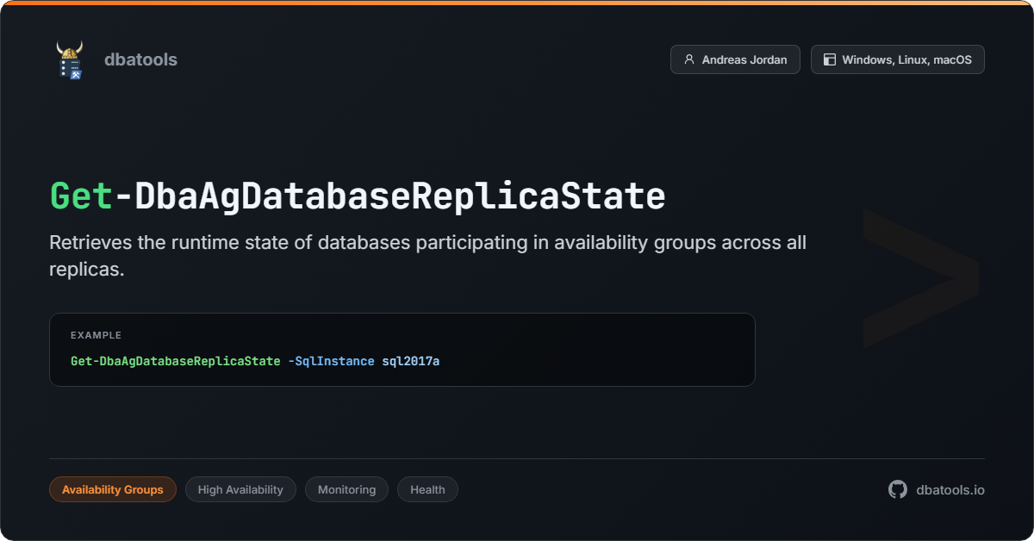The image size is (1034, 541).
Task: Open the dbatools.io link
Action: coord(950,489)
